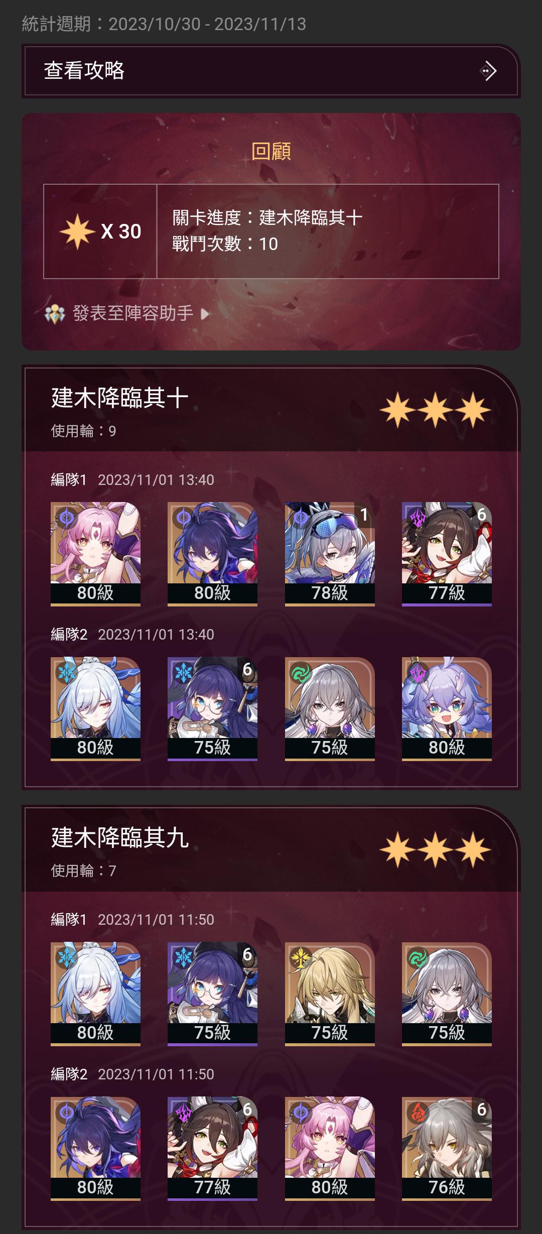The image size is (542, 1234).
Task: Select dark-blue-haired level 80 character in 其十 team 1
Action: (212, 554)
